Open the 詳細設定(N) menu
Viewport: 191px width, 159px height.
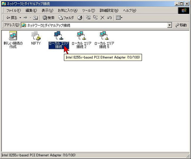tap(109, 10)
